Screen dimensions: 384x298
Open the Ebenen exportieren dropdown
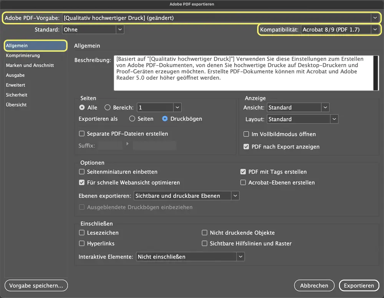tap(186, 196)
